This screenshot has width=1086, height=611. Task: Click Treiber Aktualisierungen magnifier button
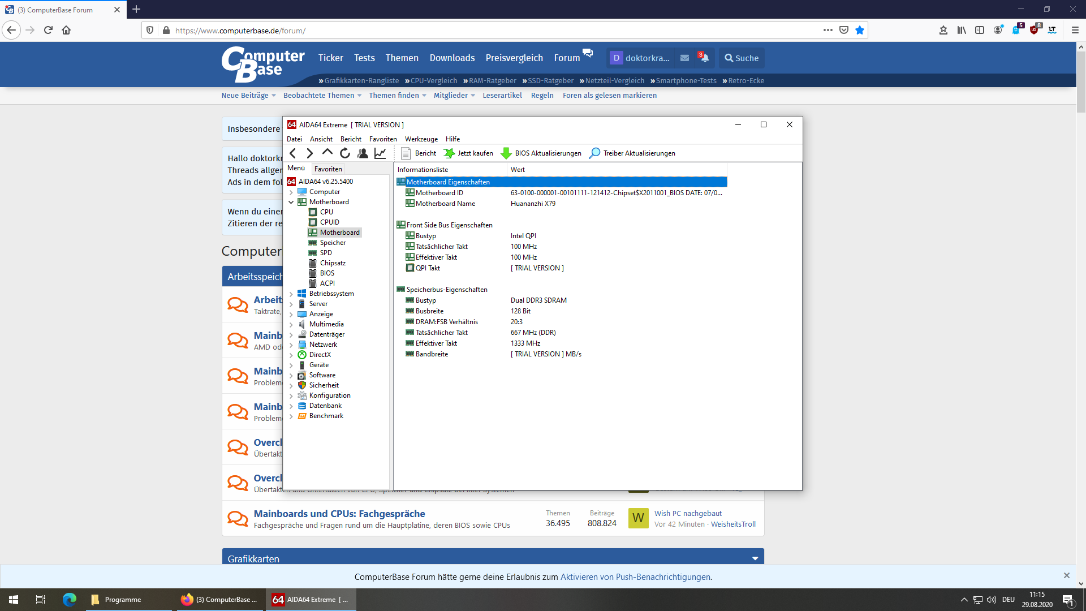point(594,153)
